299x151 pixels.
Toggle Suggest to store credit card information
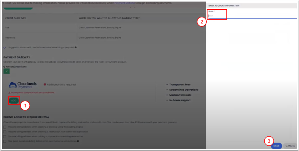[5, 47]
